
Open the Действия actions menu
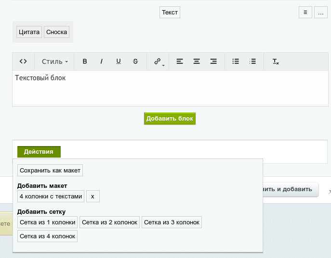tap(39, 152)
